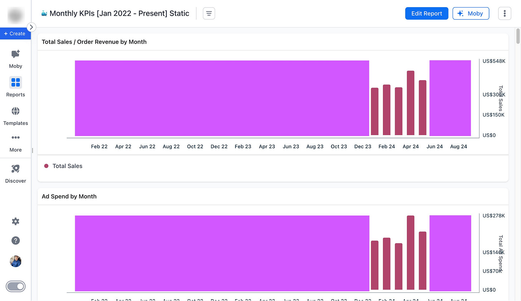Viewport: 521px width, 301px height.
Task: Click the US$150K axis label
Action: coord(493,115)
